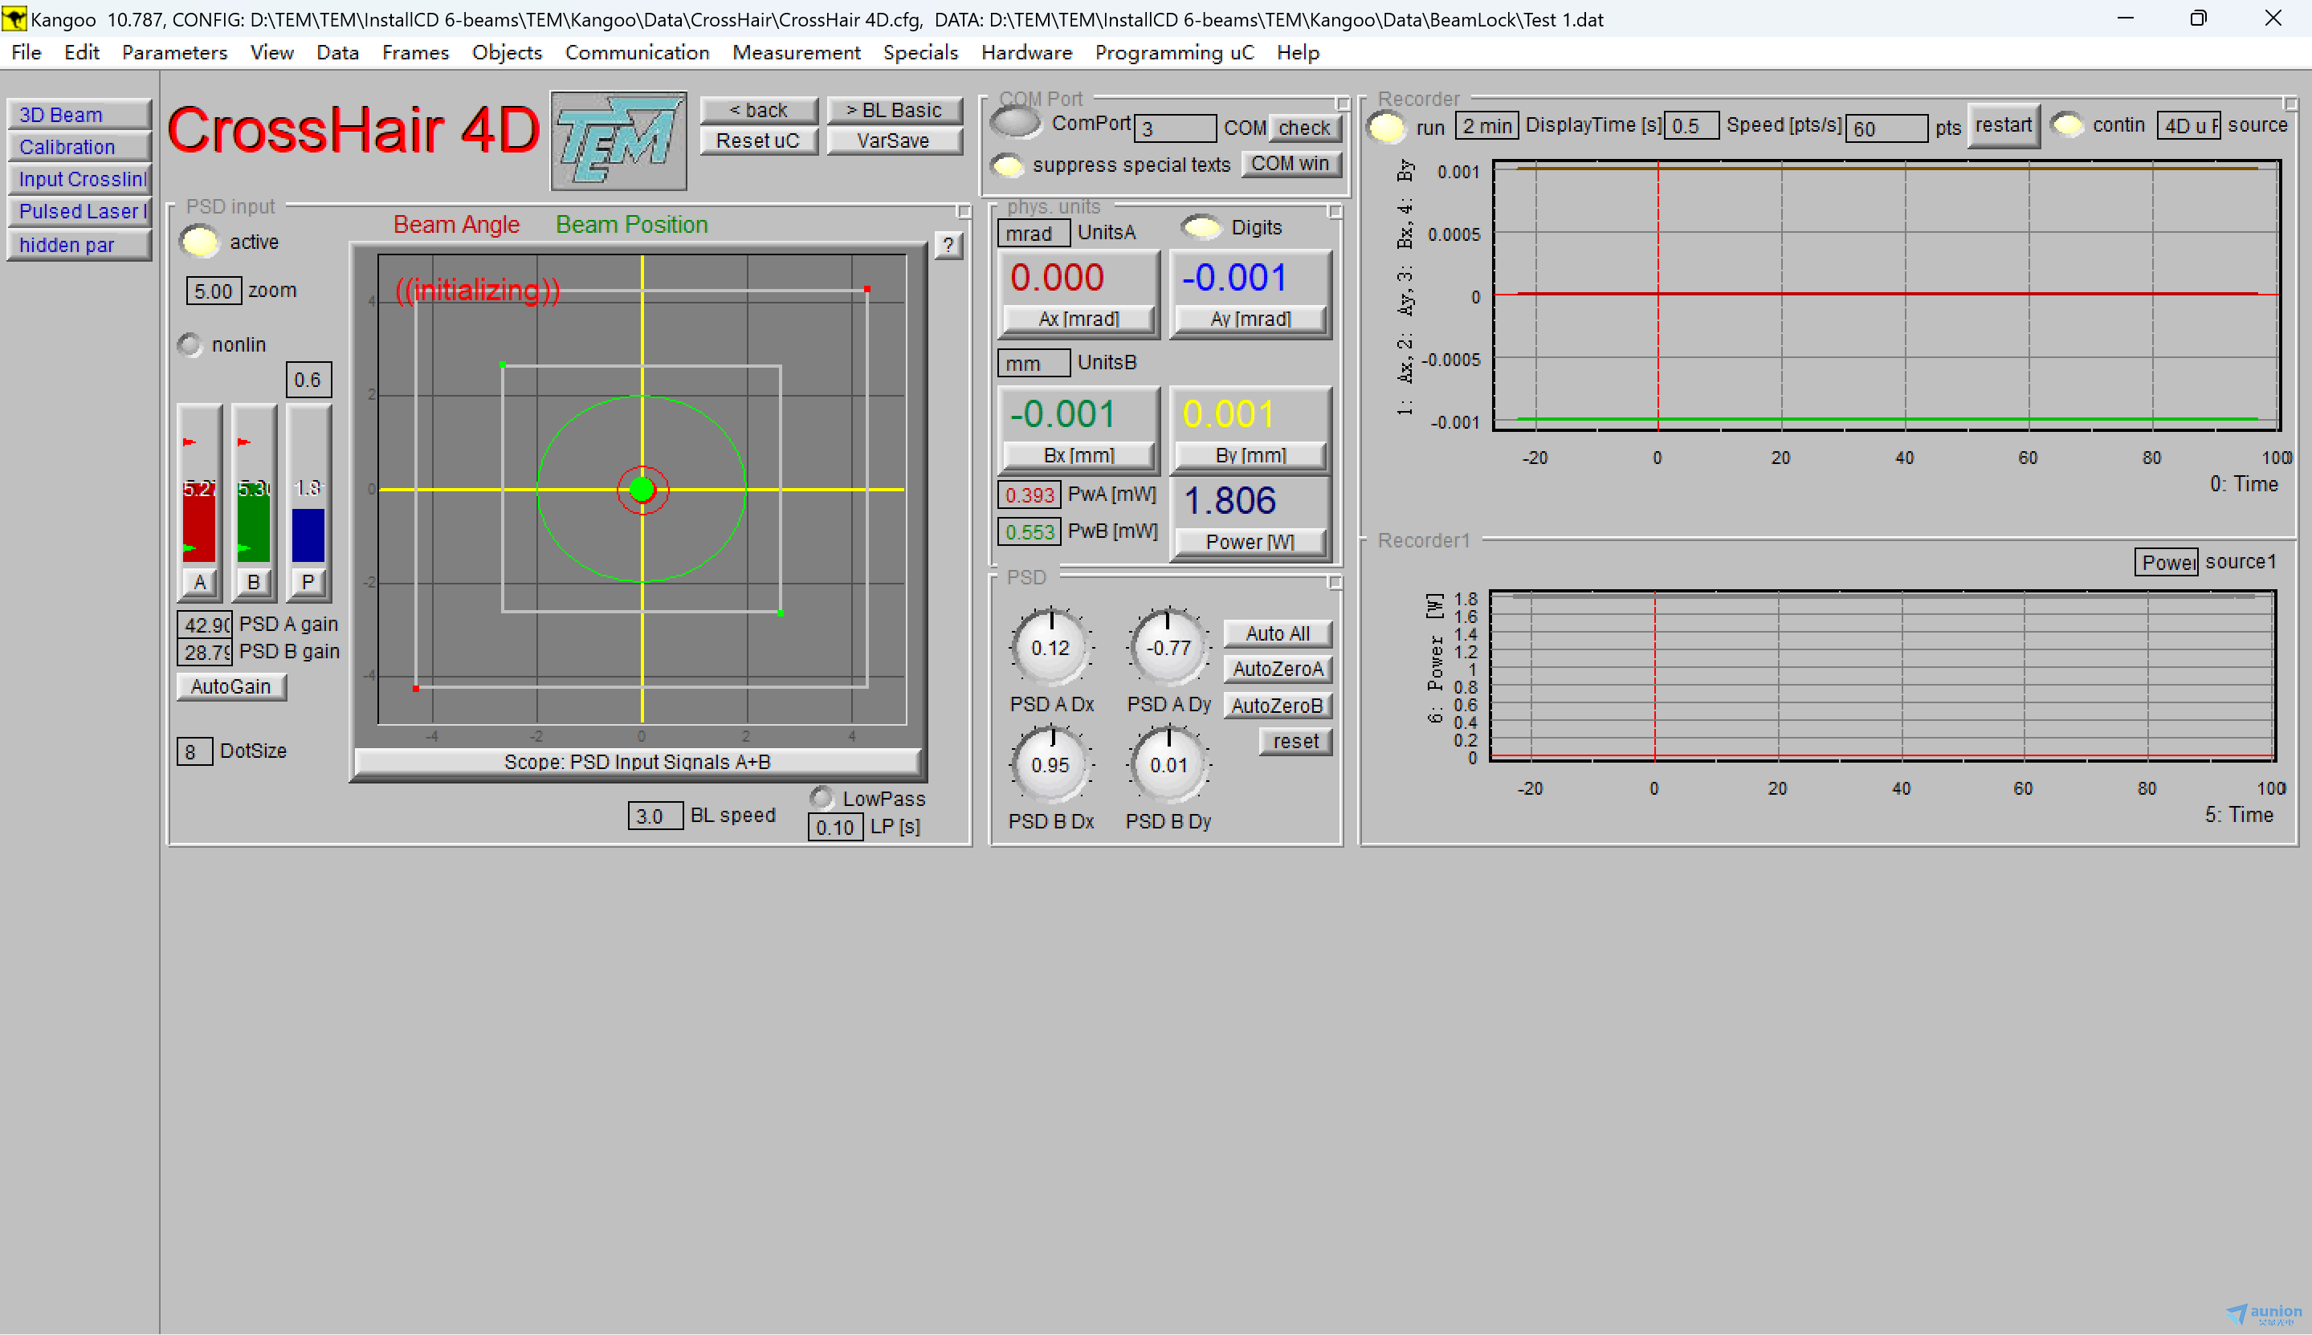Click the LP [s] value field
This screenshot has height=1335, width=2312.
(x=835, y=827)
